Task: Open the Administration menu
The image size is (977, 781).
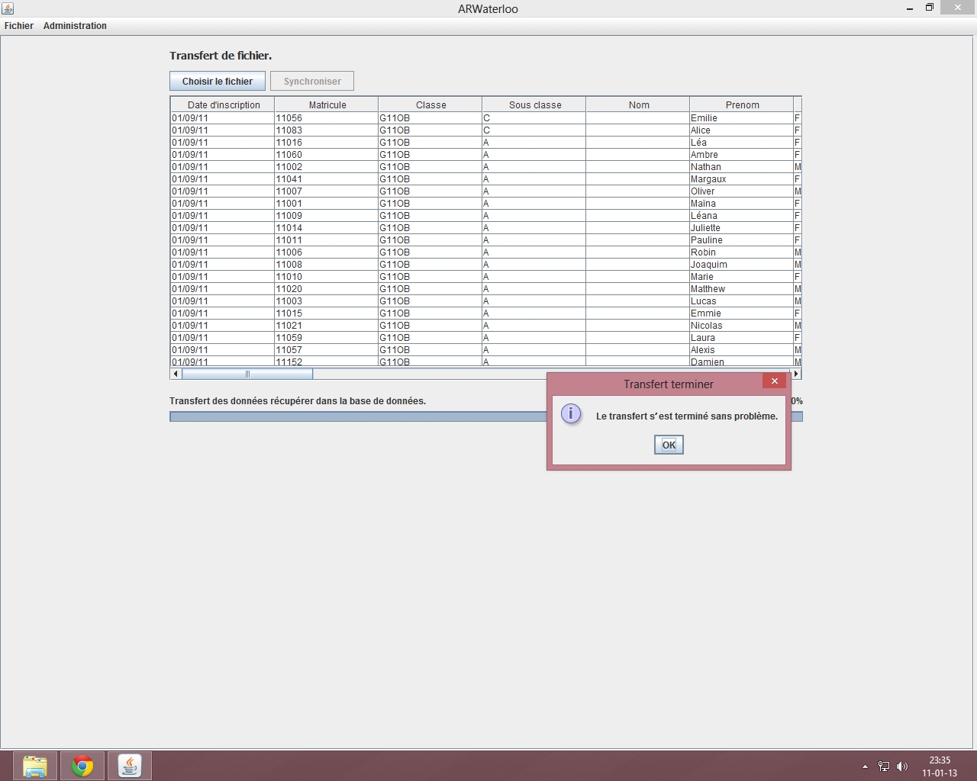Action: click(75, 26)
